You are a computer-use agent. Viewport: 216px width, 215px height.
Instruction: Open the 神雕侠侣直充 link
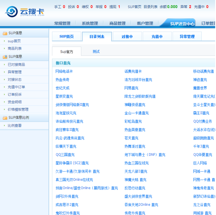(135, 105)
